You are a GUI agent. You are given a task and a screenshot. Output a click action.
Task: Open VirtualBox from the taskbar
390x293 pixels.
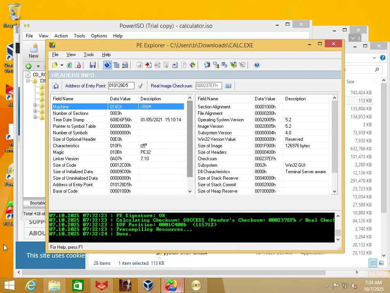point(148,285)
